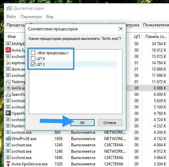Image resolution: width=169 pixels, height=167 pixels.
Task: Uncheck the ЦП 1 checkbox
Action: click(33, 64)
